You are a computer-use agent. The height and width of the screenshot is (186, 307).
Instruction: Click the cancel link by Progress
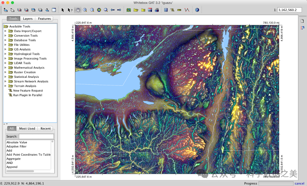tap(299, 184)
